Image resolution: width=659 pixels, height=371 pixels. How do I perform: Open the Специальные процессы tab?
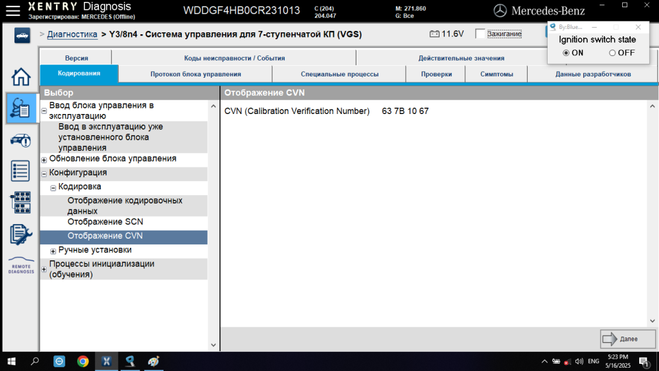point(339,74)
